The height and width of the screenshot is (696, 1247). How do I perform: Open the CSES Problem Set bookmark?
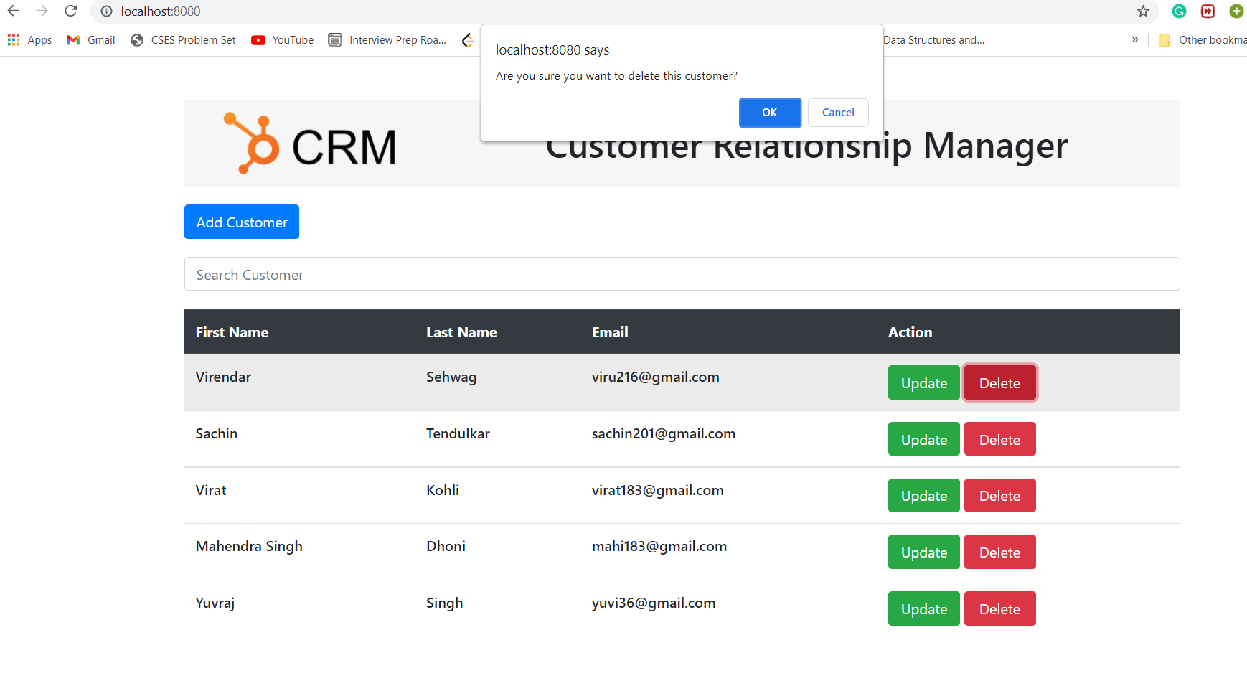coord(183,40)
